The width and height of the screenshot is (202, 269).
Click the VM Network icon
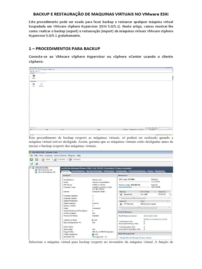[x=121, y=204]
